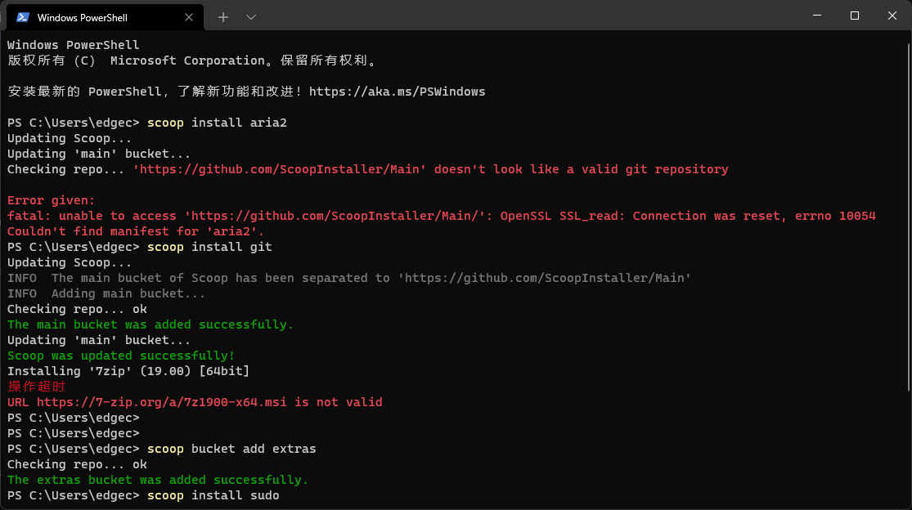Close the Windows PowerShell tab
The width and height of the screenshot is (912, 510).
pos(188,17)
